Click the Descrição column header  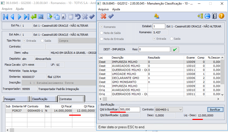click(129, 58)
